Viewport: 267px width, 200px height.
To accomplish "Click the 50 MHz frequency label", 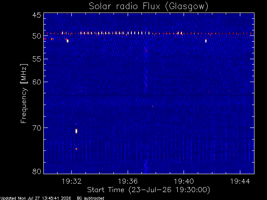I will [37, 36].
